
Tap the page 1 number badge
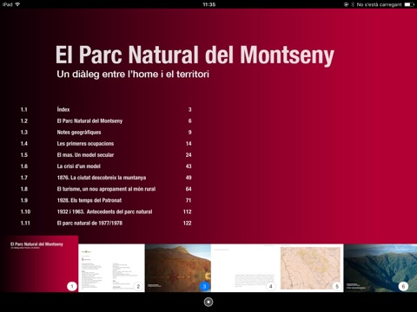point(72,286)
